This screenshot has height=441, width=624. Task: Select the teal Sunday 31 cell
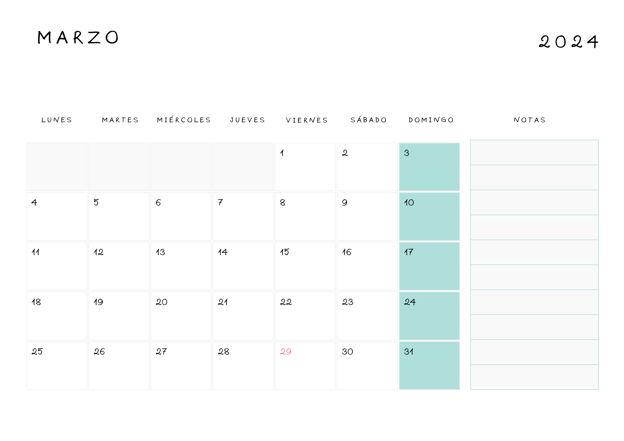(x=429, y=365)
